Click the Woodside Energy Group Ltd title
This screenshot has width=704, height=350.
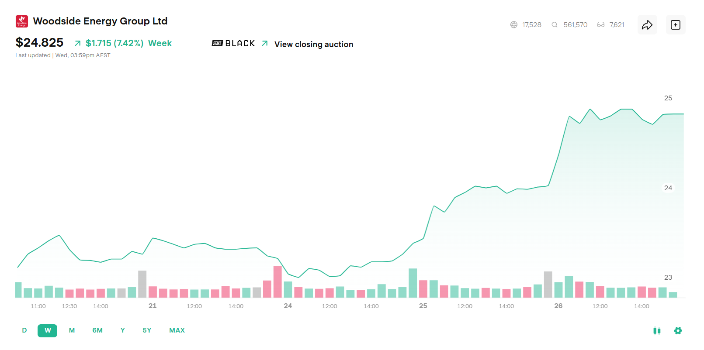pos(101,21)
